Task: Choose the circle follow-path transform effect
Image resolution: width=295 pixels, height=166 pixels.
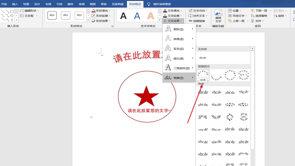Action: (x=230, y=75)
